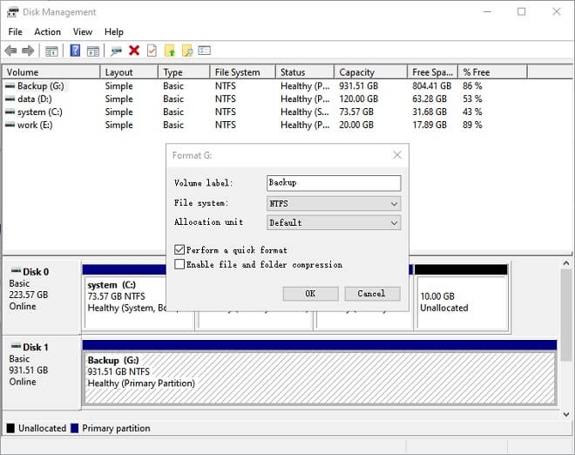Click the Connect/Rescan disk toolbar icon

click(116, 51)
